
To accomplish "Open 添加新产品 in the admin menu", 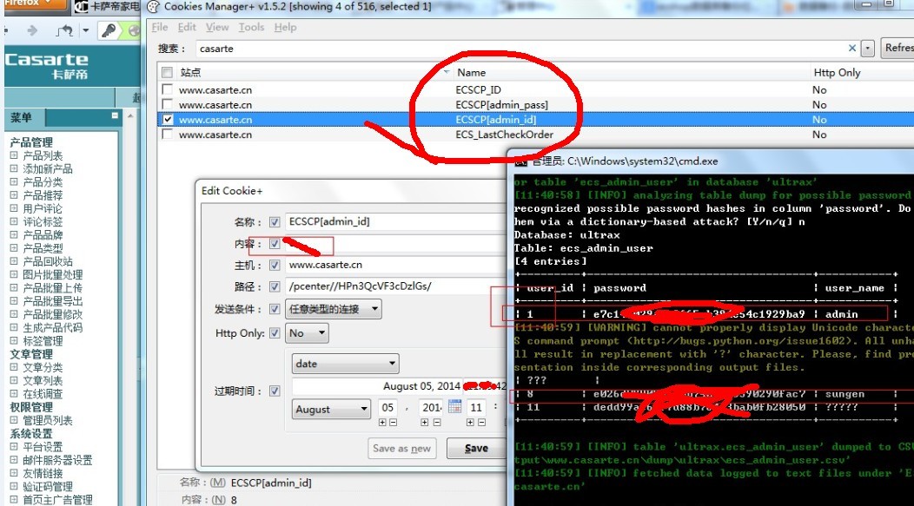I will (48, 169).
